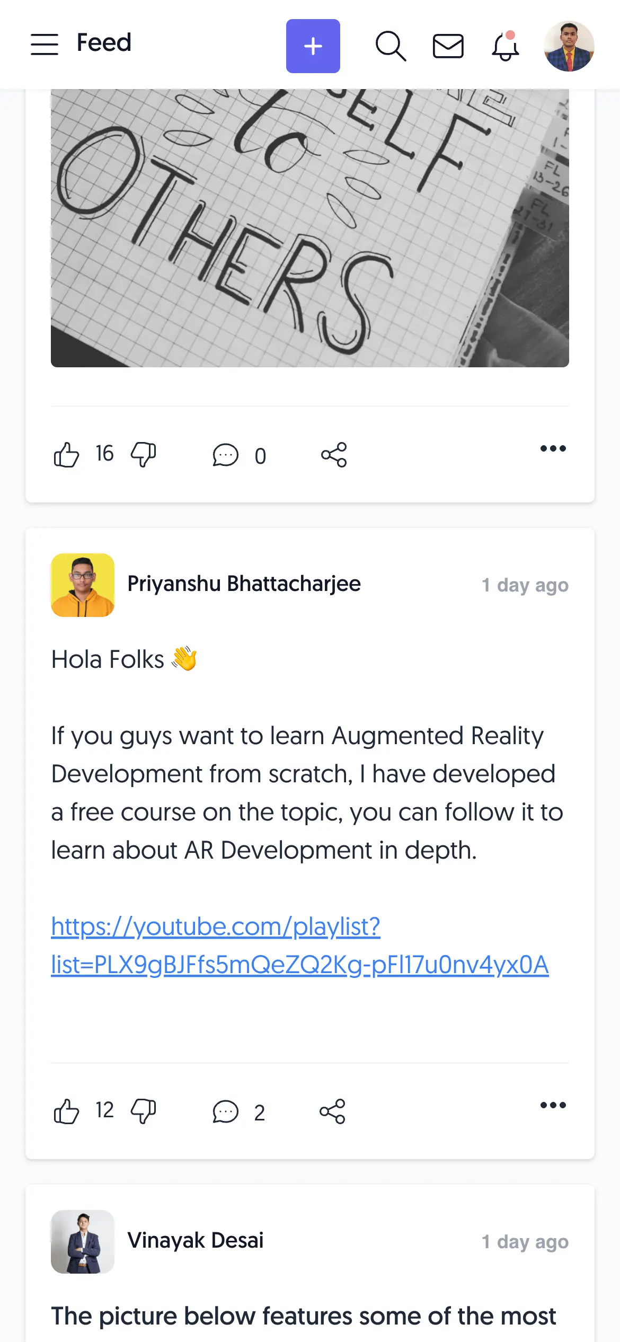Dislike Priyanshu's Augmented Reality post
This screenshot has width=620, height=1342.
pyautogui.click(x=143, y=1111)
